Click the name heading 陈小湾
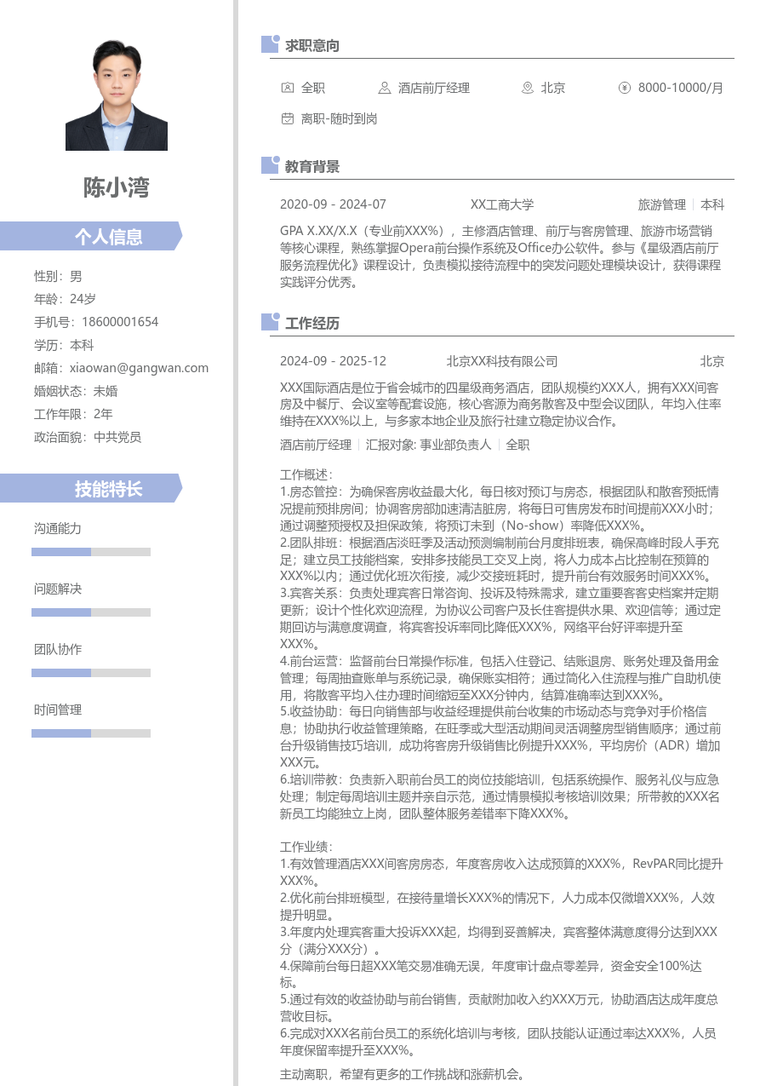766x1086 pixels. click(117, 187)
